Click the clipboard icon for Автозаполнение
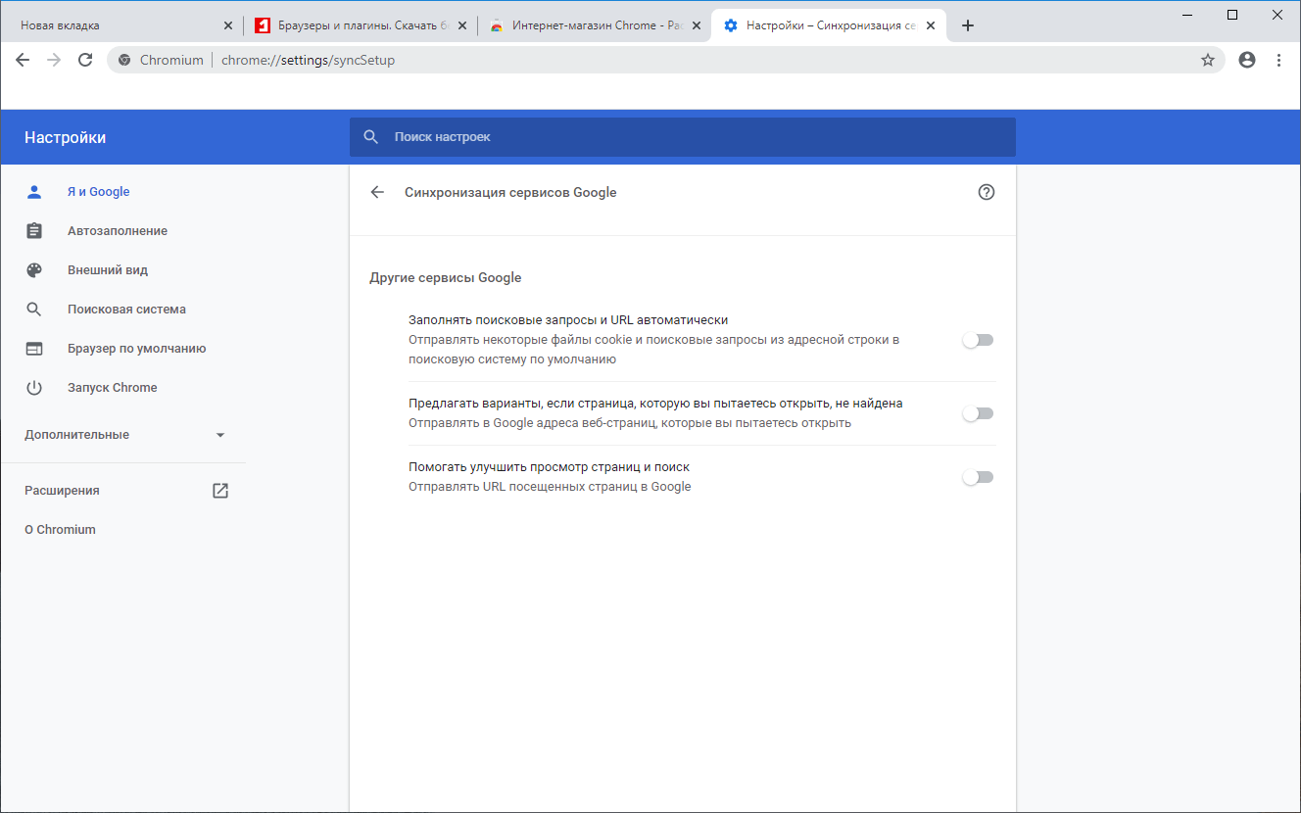The height and width of the screenshot is (813, 1301). click(34, 231)
